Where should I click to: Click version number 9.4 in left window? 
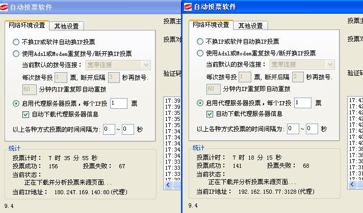9,206
